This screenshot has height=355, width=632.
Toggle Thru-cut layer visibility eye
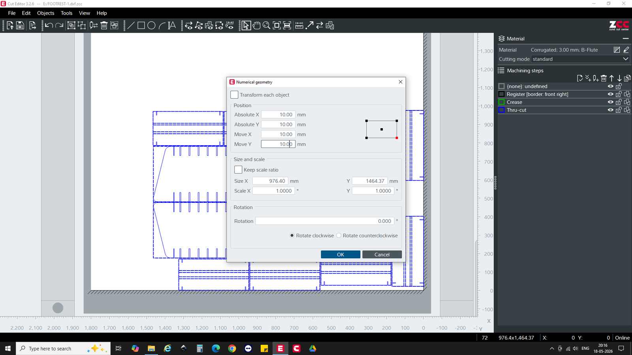[610, 110]
